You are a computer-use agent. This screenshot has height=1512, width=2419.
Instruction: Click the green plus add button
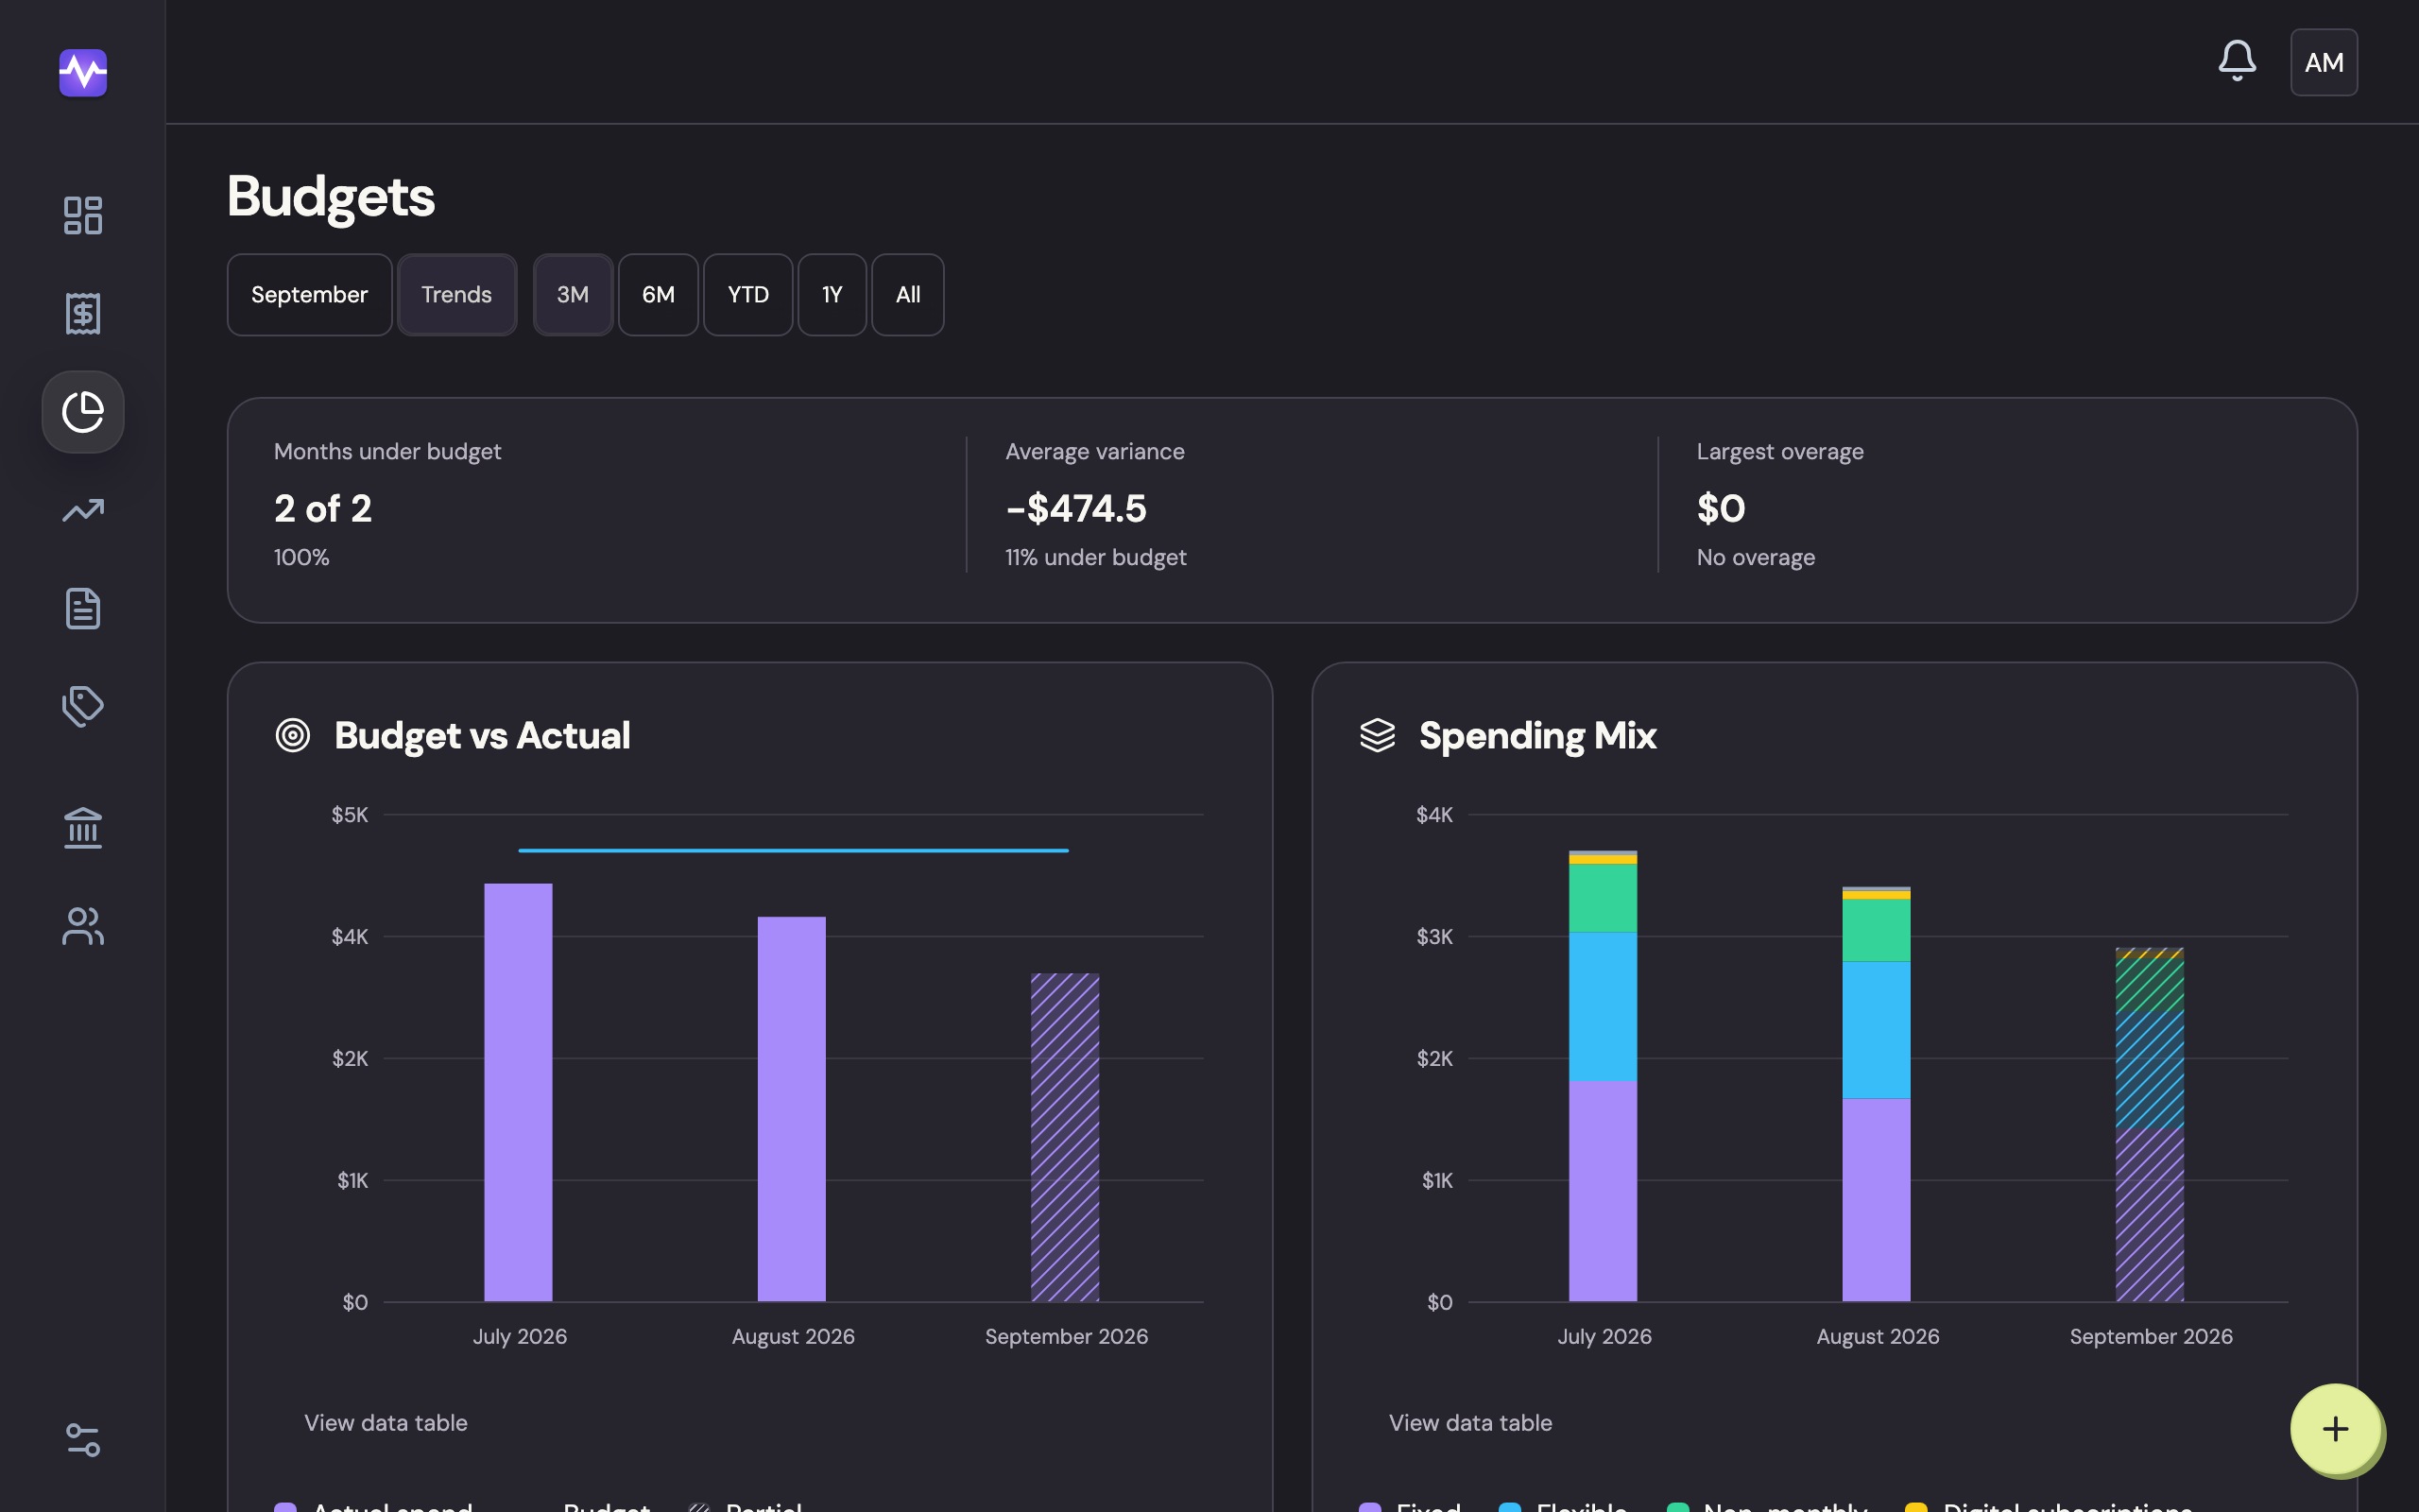click(x=2335, y=1429)
